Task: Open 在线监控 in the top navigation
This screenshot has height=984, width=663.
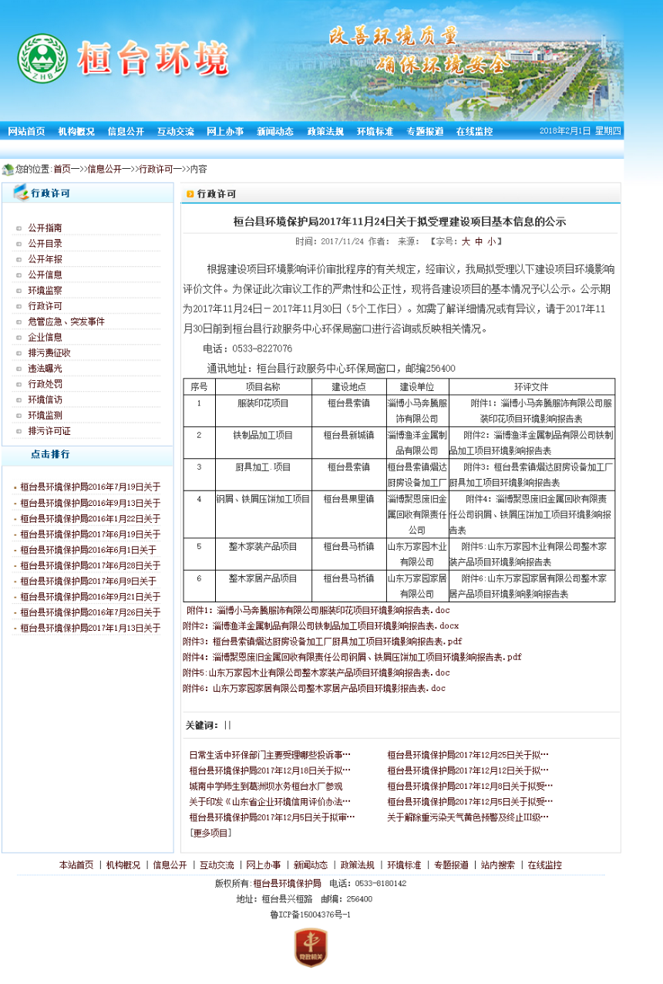Action: (474, 132)
